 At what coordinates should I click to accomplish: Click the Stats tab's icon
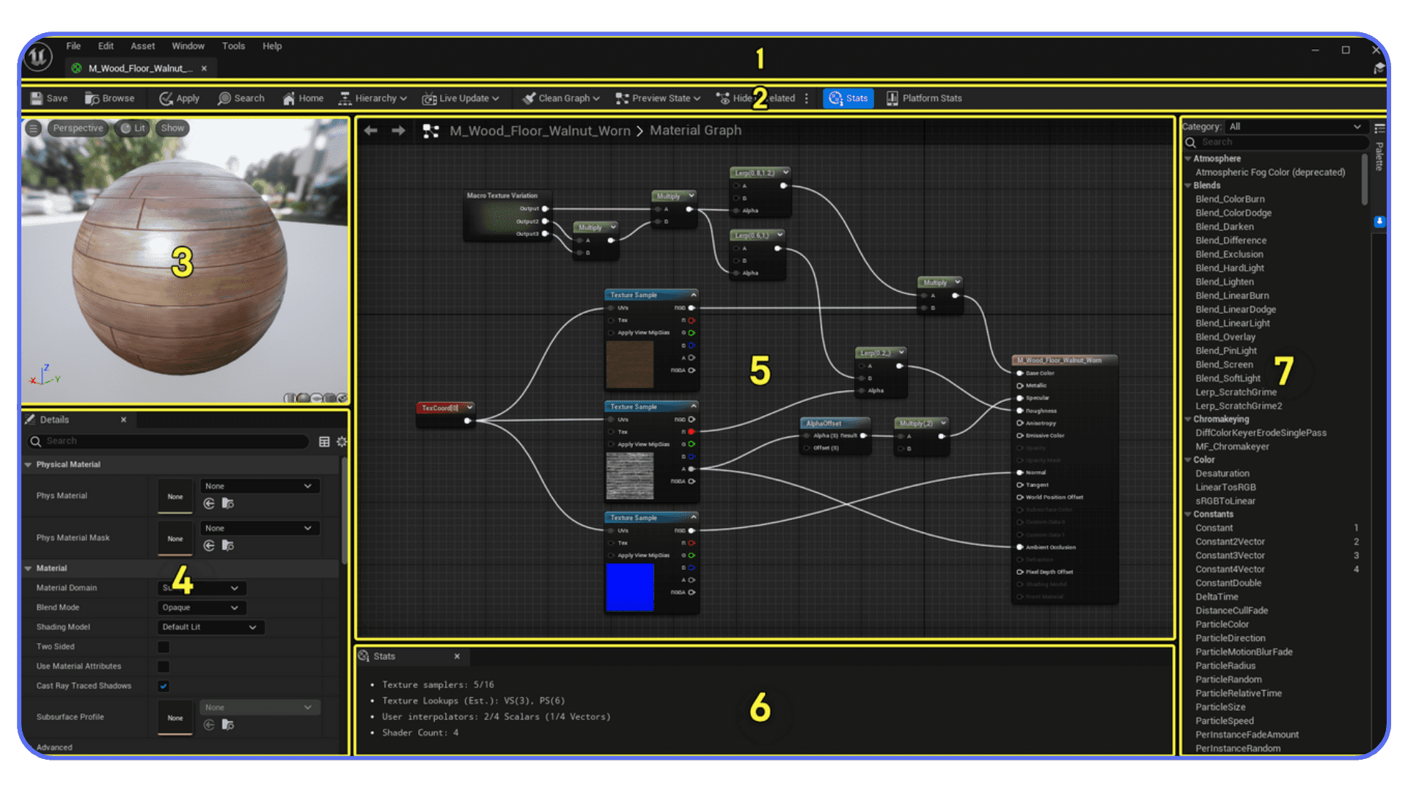(364, 656)
